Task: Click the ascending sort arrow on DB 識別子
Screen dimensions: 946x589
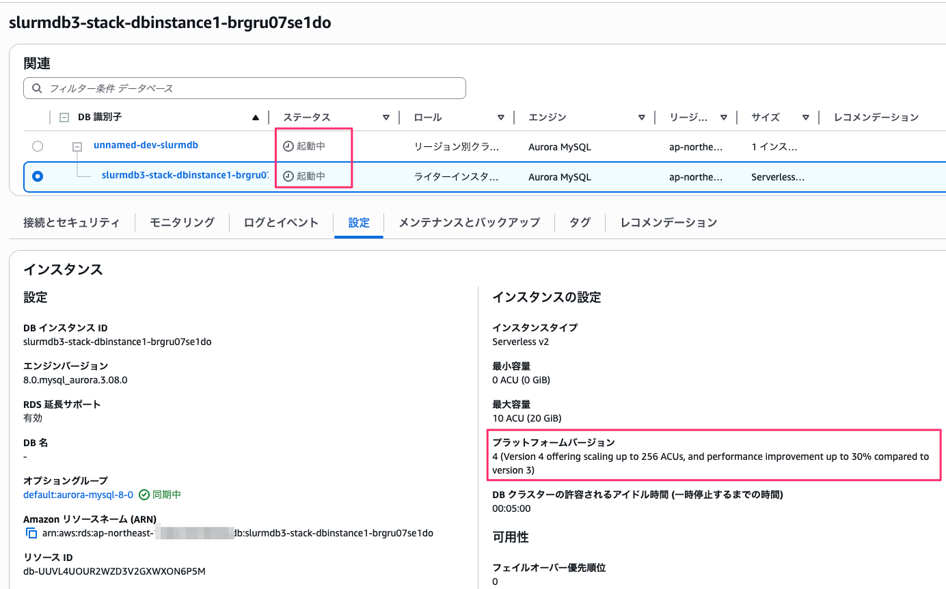Action: tap(256, 117)
